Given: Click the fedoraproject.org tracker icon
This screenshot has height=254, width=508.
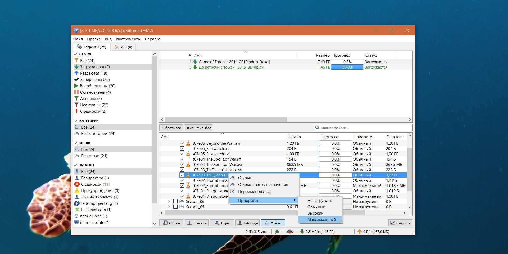Looking at the screenshot, I should pyautogui.click(x=77, y=203).
